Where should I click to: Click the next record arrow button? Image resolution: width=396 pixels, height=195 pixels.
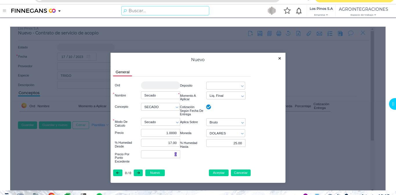(x=138, y=173)
